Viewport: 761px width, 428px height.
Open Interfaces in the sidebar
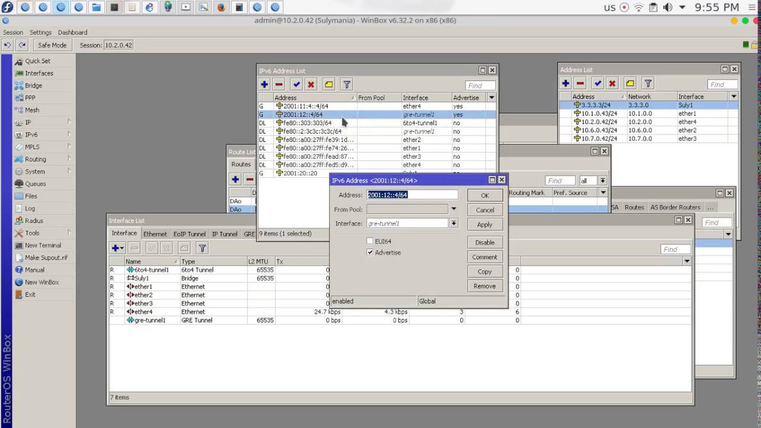(39, 73)
